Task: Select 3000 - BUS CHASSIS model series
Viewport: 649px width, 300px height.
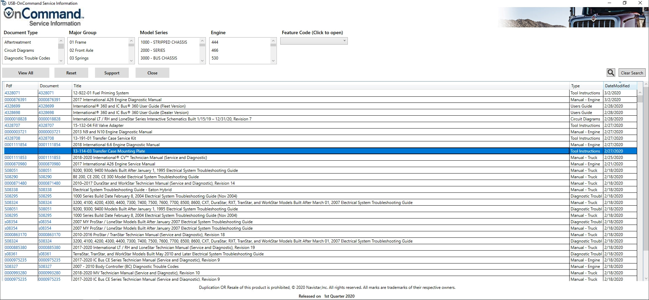Action: (x=159, y=58)
